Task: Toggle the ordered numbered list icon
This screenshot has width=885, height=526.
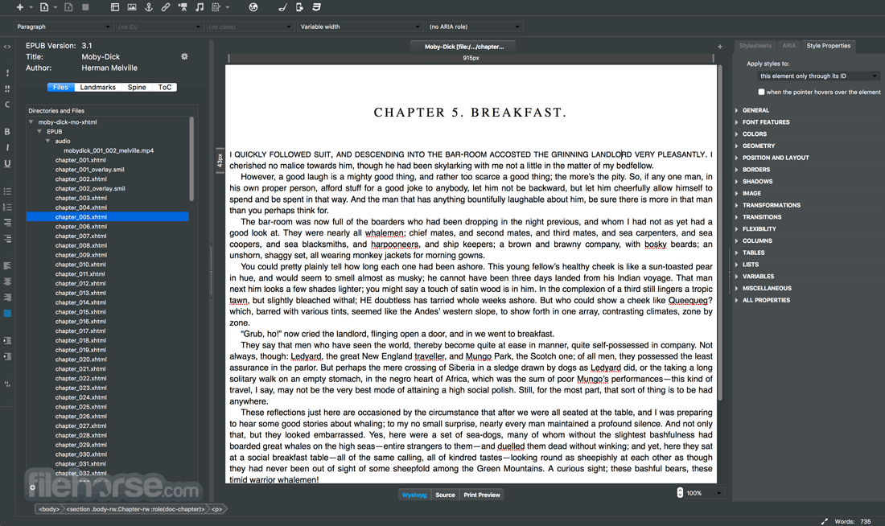Action: point(7,208)
